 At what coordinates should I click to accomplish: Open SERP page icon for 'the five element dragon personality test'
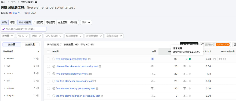tap(102, 96)
